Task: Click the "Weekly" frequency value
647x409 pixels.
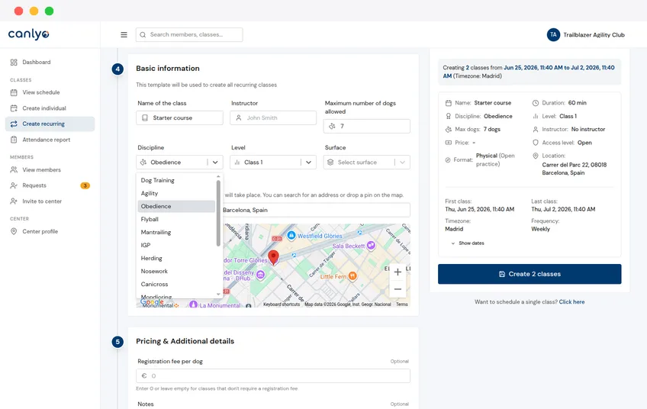Action: tap(540, 229)
